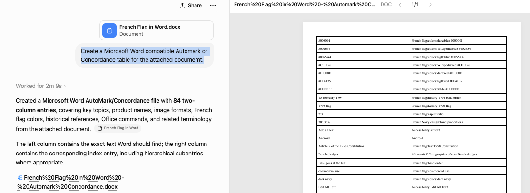This screenshot has height=193, width=530.
Task: Go to the next page in preview
Action: coord(430,5)
